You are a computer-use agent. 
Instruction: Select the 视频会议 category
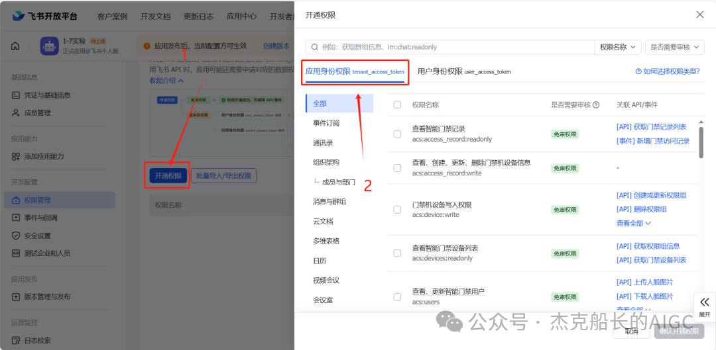(x=326, y=281)
